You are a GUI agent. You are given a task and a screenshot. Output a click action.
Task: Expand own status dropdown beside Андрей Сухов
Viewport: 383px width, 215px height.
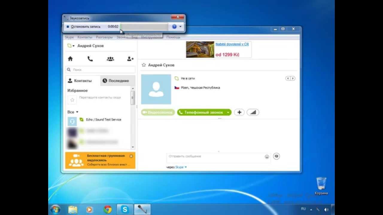(x=74, y=46)
